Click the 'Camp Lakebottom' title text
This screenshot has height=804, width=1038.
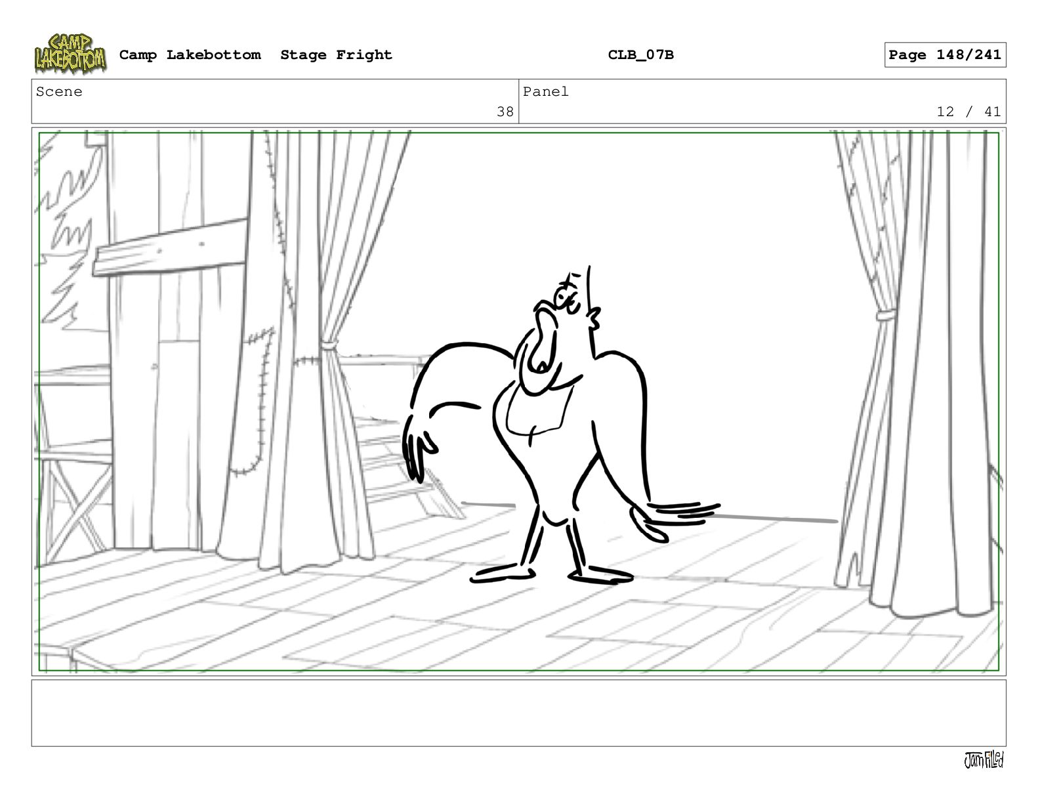pos(190,55)
